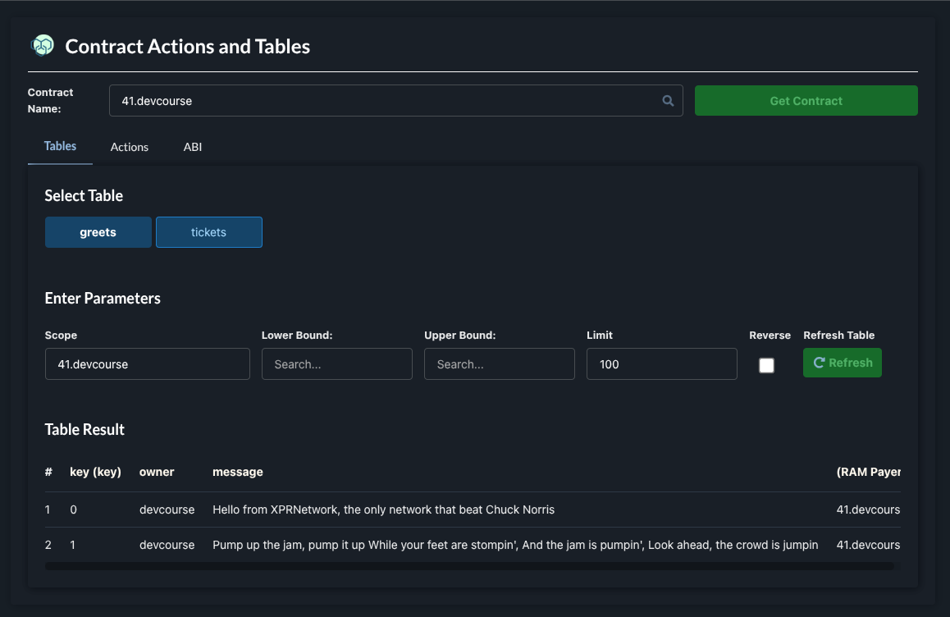This screenshot has width=950, height=617.
Task: Click the Pump up the jam message row
Action: point(514,545)
